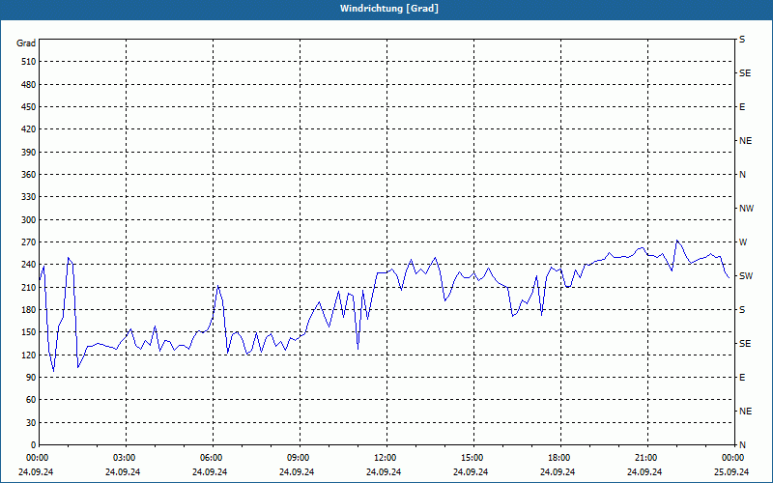Select the 00:00 label above 25.09.24

pos(733,458)
